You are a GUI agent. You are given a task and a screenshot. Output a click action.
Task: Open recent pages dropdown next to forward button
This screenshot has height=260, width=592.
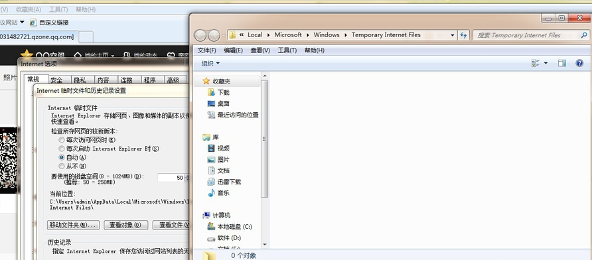[x=224, y=35]
